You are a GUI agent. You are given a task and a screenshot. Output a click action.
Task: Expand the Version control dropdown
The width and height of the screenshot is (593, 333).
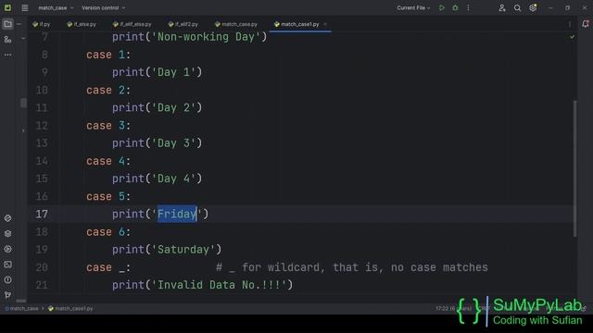pyautogui.click(x=103, y=7)
